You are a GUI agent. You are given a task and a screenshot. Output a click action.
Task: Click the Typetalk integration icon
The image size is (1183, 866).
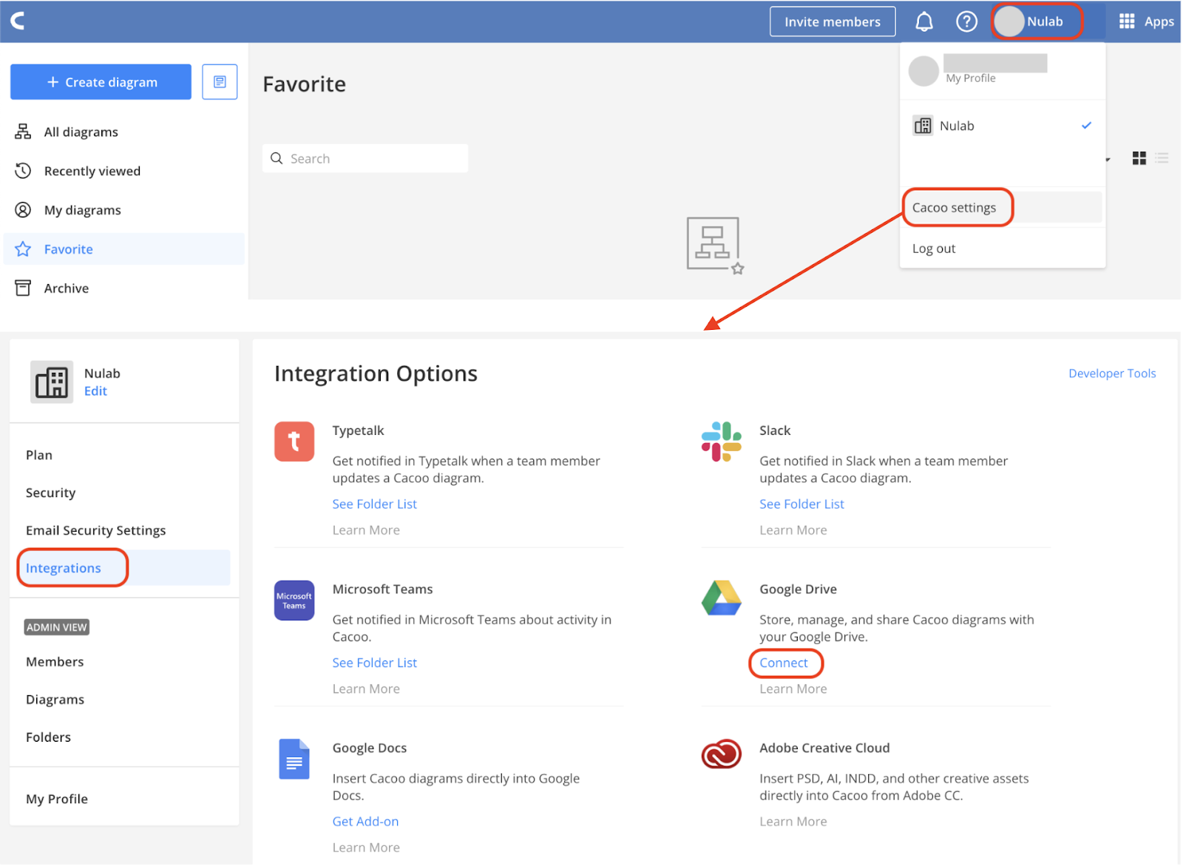coord(294,442)
